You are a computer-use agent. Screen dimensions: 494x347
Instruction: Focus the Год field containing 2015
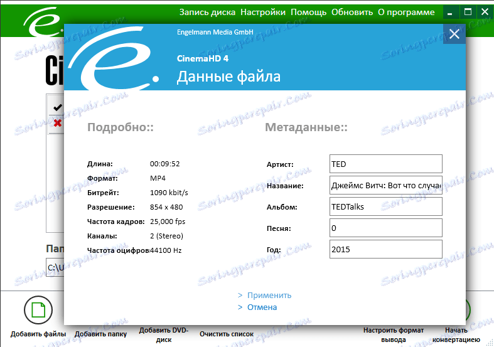(385, 249)
